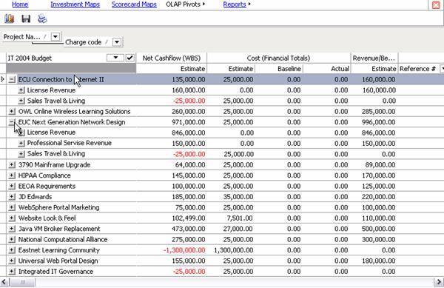Image resolution: width=444 pixels, height=288 pixels.
Task: Select the Cost (Financial Totals) column header
Action: click(x=279, y=58)
